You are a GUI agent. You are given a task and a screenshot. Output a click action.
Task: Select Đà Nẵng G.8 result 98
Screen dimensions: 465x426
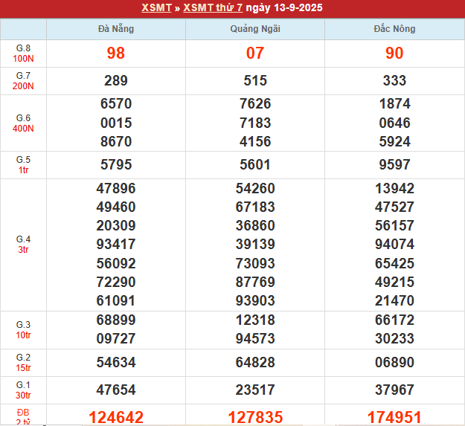[x=116, y=54]
